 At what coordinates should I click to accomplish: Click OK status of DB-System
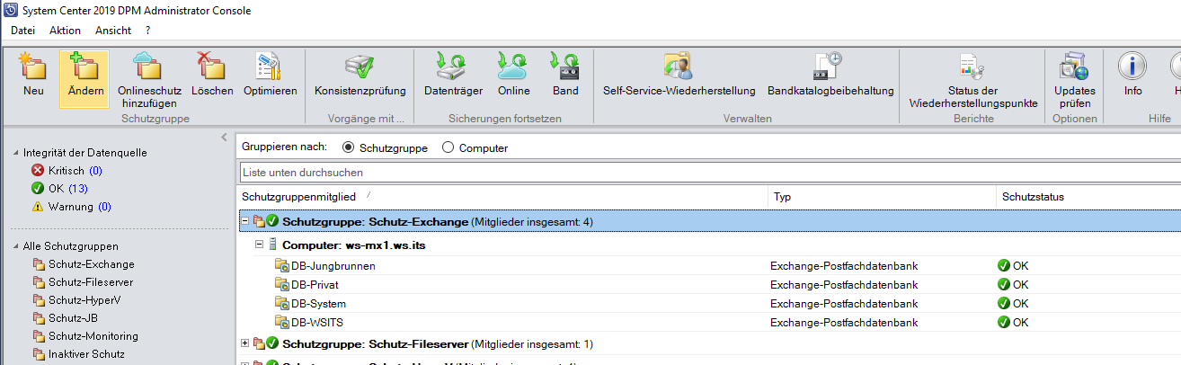[1013, 303]
